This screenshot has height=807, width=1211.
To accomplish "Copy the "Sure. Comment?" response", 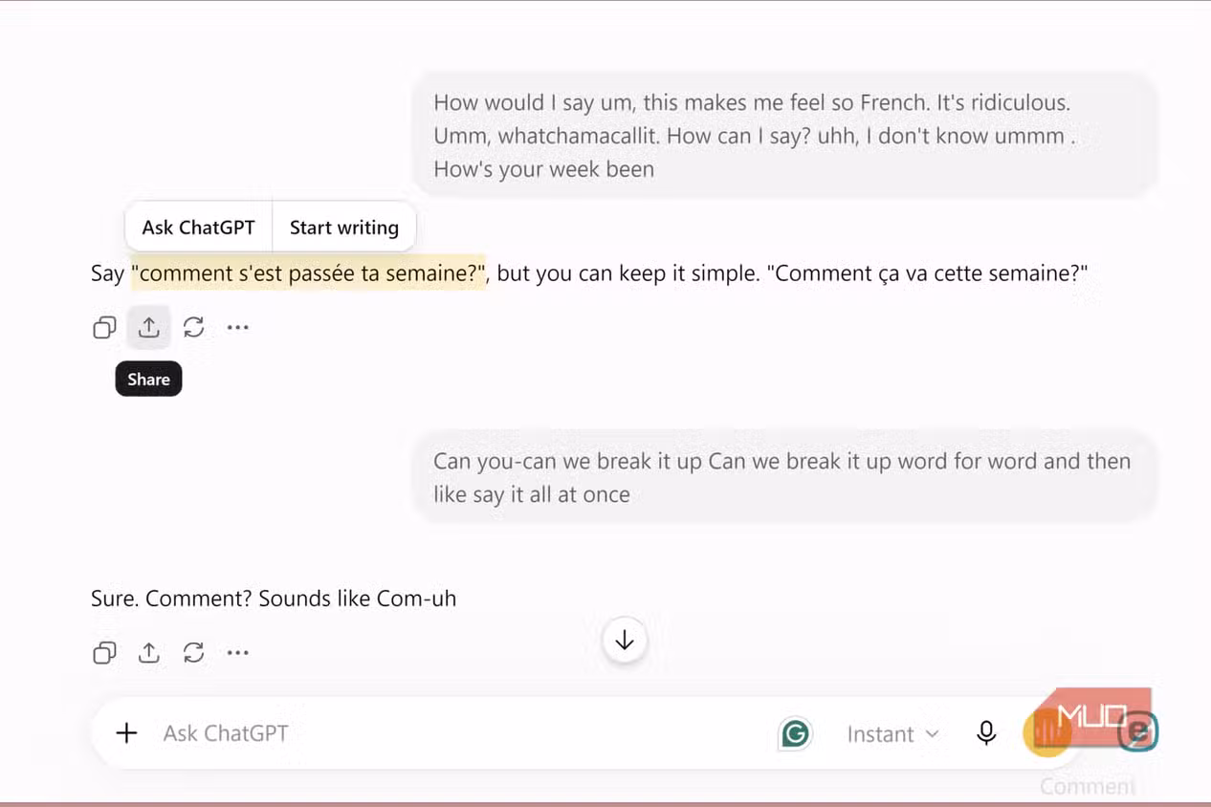I will pyautogui.click(x=104, y=653).
